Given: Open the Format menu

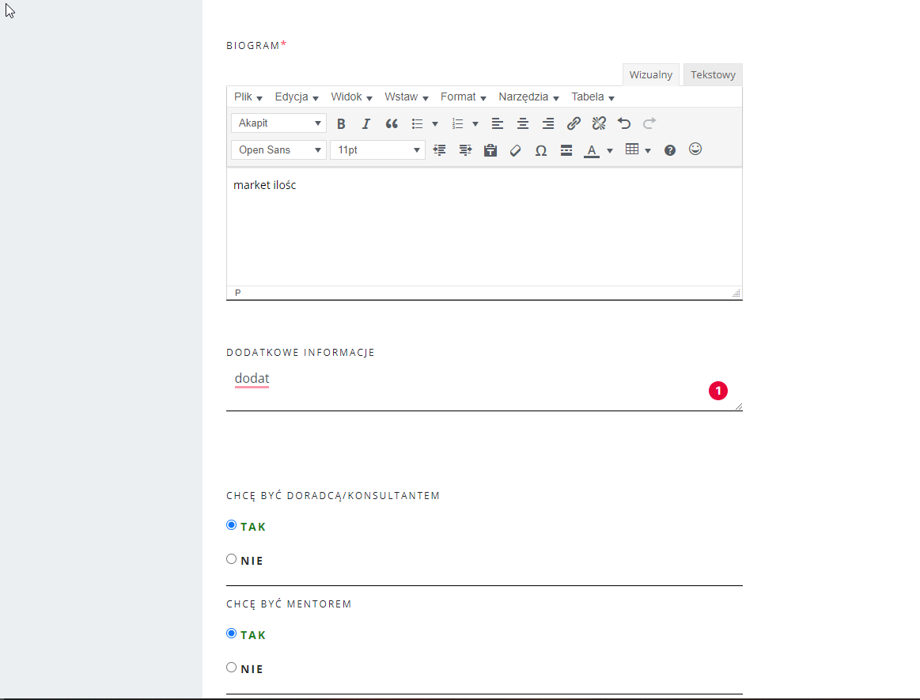Looking at the screenshot, I should coord(463,96).
